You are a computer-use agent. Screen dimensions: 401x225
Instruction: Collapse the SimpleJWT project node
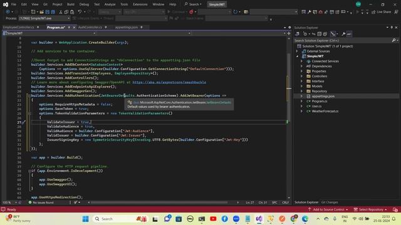pyautogui.click(x=297, y=56)
